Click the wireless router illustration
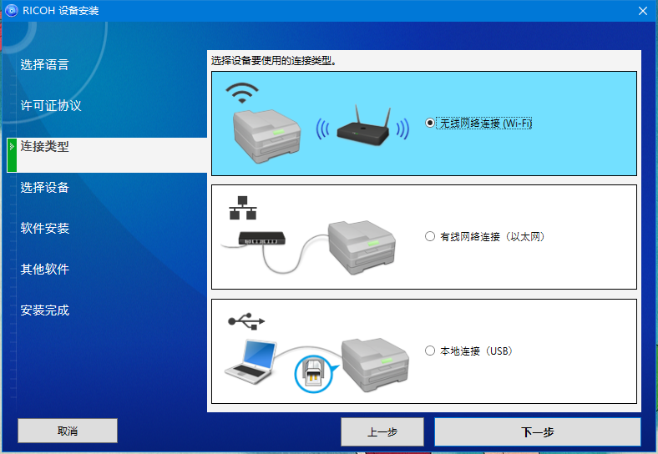 363,126
